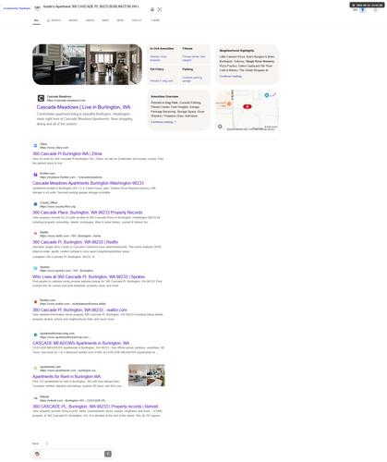
Task: Click the teal marker on the map
Action: [267, 95]
